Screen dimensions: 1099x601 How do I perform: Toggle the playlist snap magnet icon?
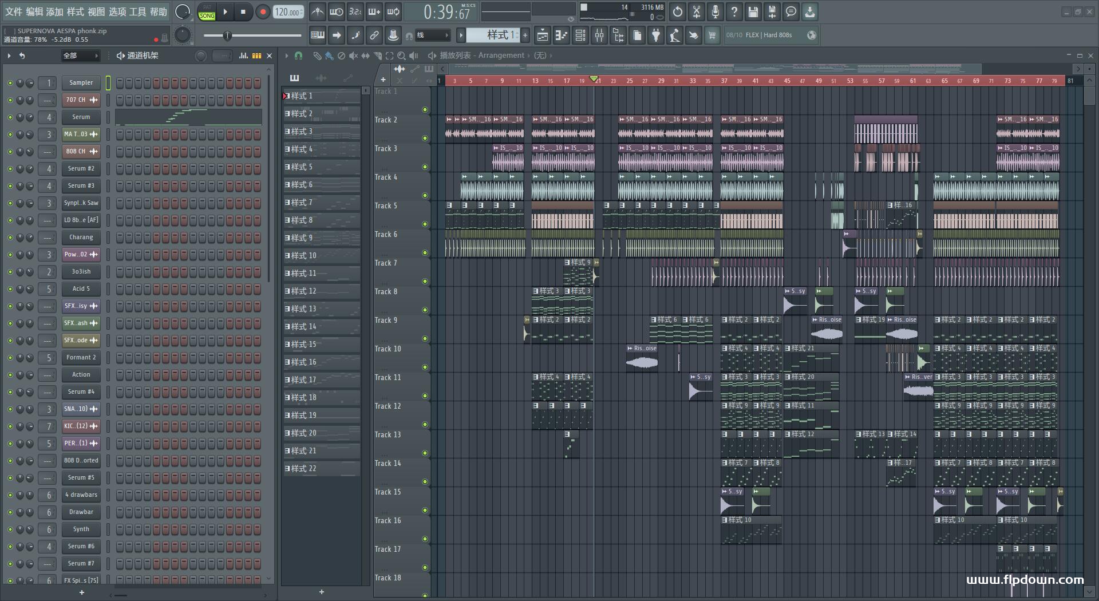(298, 56)
